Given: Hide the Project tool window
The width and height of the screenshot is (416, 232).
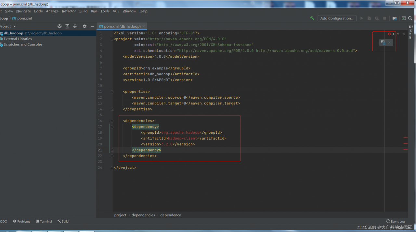Looking at the screenshot, I should tap(92, 26).
